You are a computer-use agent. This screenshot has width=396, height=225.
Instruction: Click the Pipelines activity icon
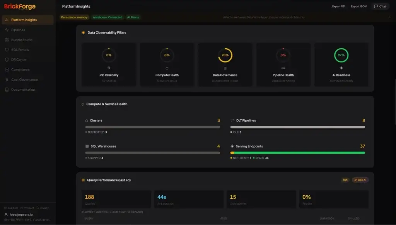pyautogui.click(x=7, y=30)
